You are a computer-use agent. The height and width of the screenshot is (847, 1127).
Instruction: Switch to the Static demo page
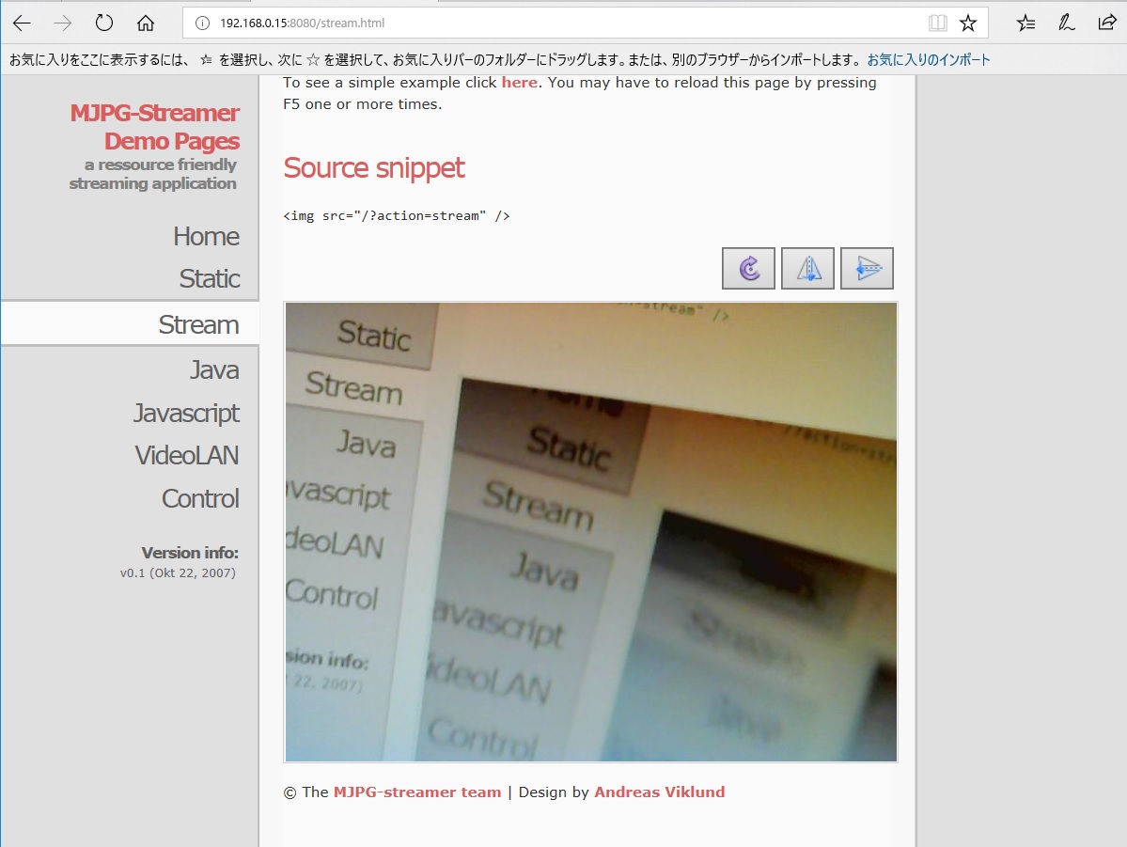(209, 278)
